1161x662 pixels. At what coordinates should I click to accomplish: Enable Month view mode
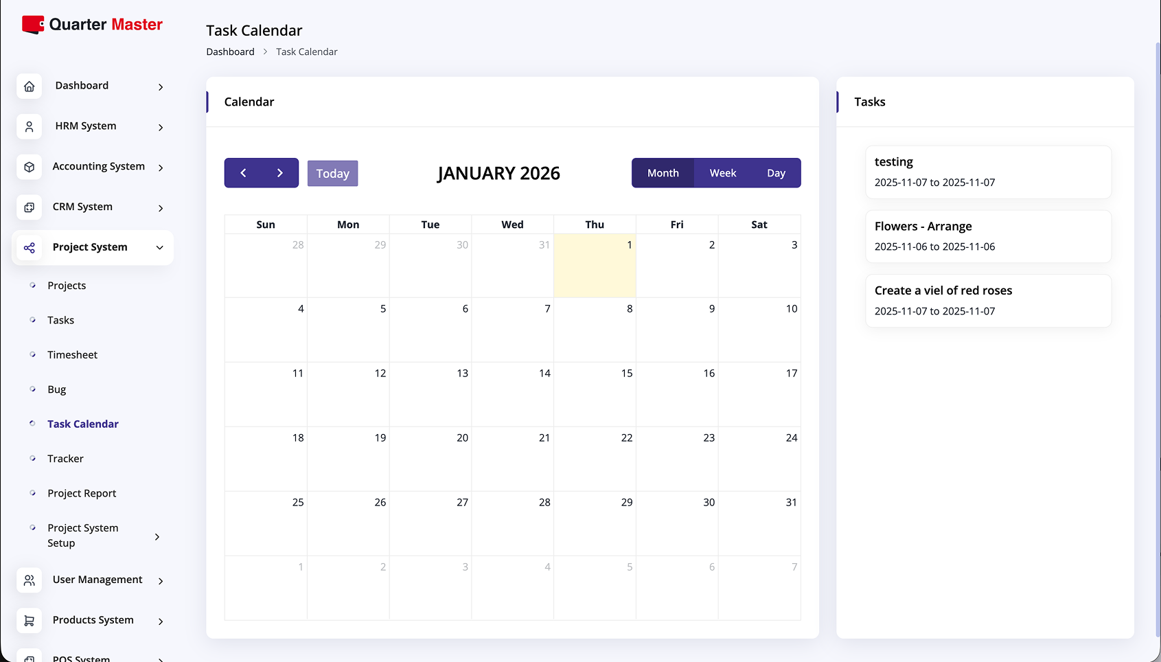(x=663, y=172)
